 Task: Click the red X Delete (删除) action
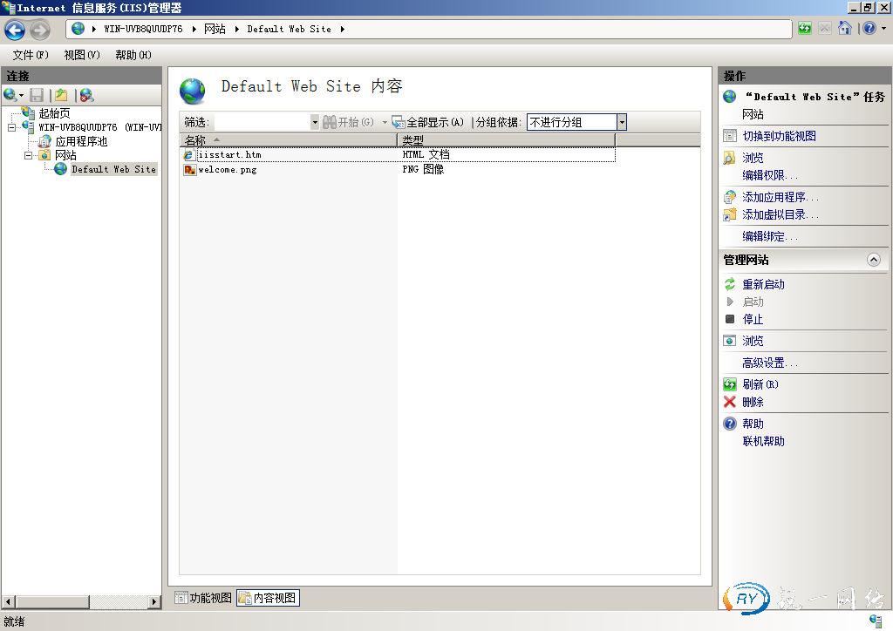pyautogui.click(x=752, y=402)
